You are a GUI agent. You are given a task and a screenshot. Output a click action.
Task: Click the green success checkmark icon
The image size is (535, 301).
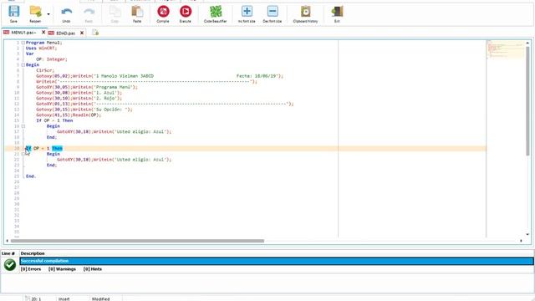pyautogui.click(x=10, y=264)
